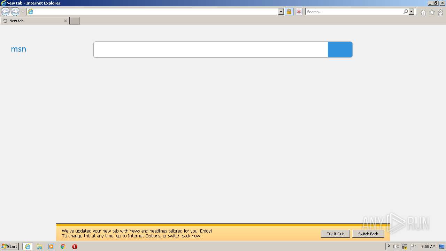This screenshot has height=251, width=446.
Task: Open the volume speaker tray icon
Action: 396,246
